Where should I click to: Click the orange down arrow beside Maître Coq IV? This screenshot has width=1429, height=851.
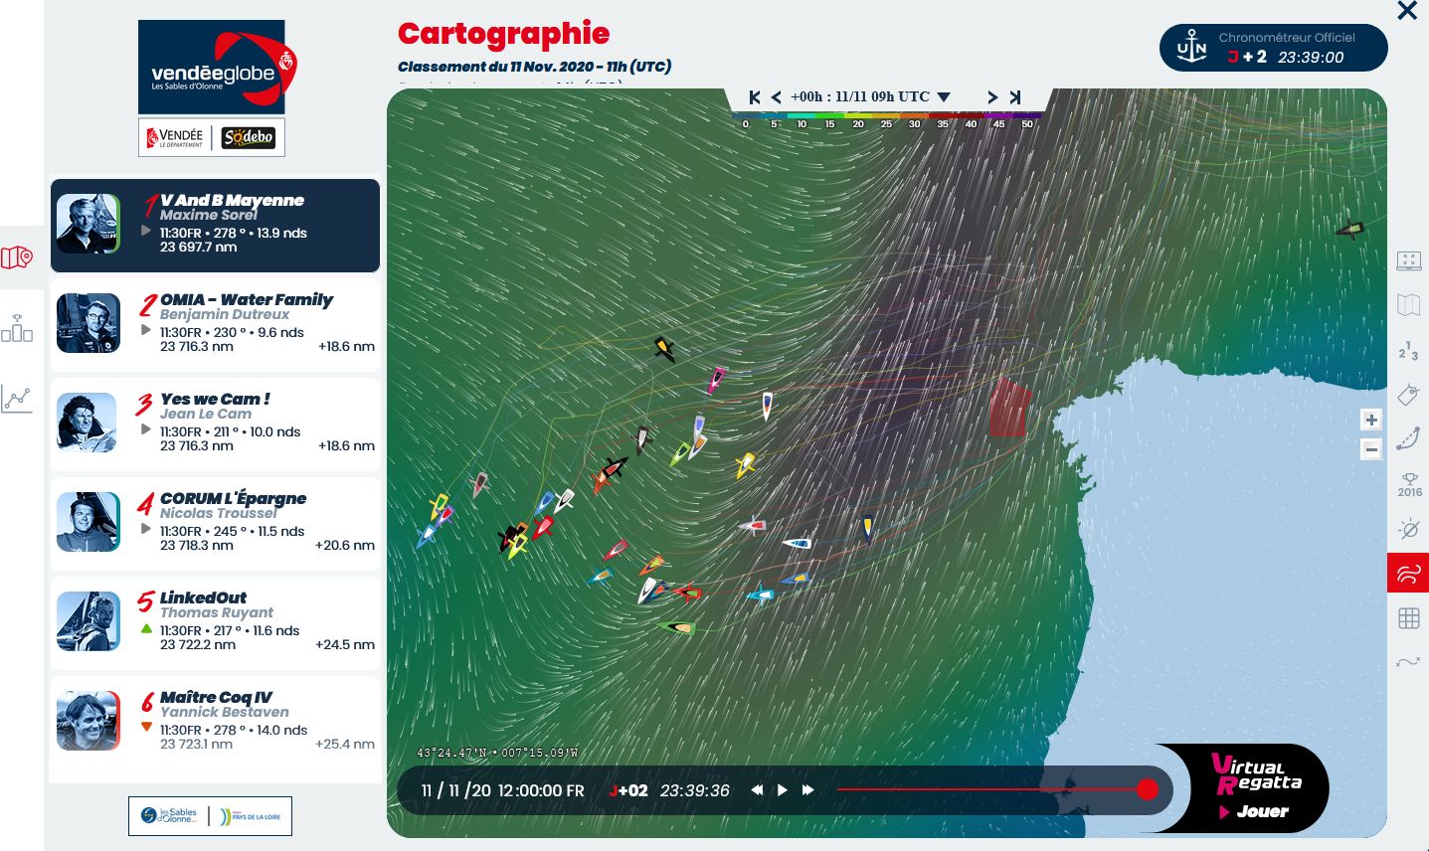(x=146, y=727)
